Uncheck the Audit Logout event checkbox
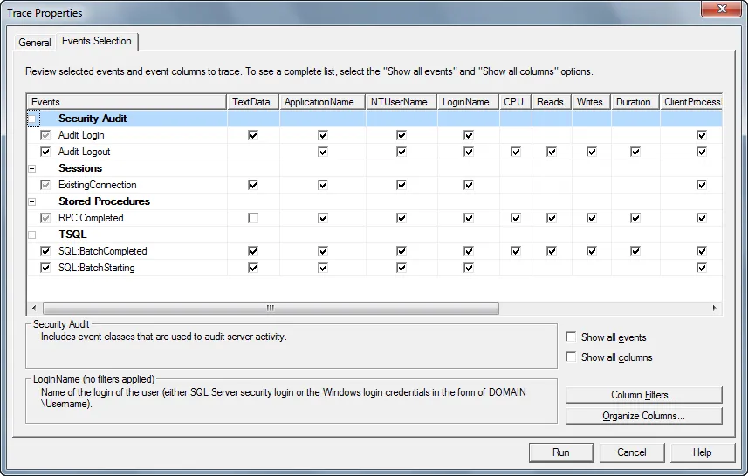This screenshot has width=748, height=476. click(x=45, y=152)
